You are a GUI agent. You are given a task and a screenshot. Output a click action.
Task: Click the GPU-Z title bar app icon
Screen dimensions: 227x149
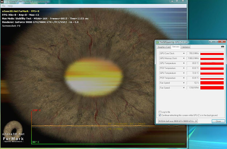157,42
